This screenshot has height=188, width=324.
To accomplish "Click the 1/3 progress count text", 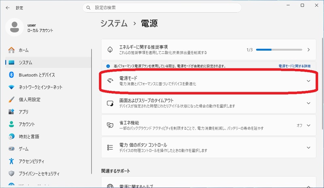I will [x=249, y=50].
